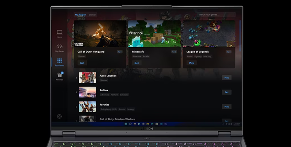Click the Roblox title
The width and height of the screenshot is (291, 147).
[x=104, y=90]
